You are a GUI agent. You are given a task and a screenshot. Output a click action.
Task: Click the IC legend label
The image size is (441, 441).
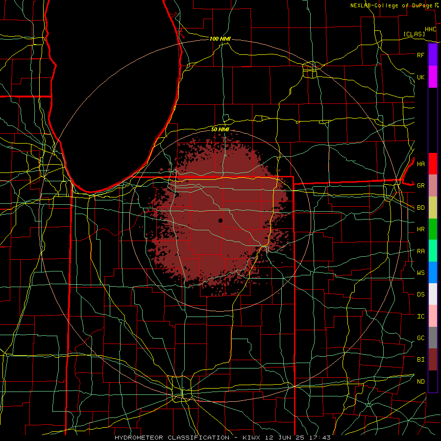[x=420, y=317]
